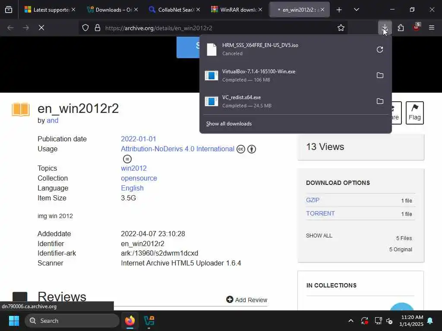Select the en_win2012r2 tab
Viewport: 442px width, 331px height.
tap(300, 10)
